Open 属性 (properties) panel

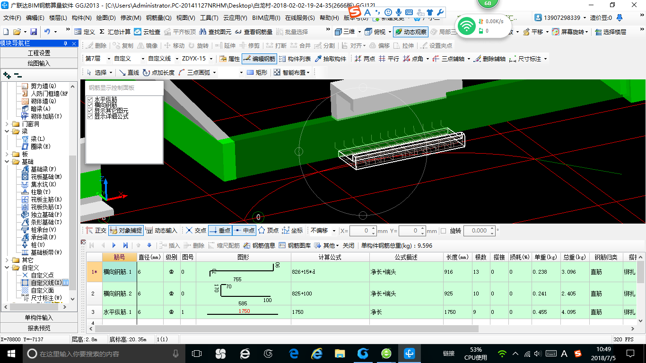pyautogui.click(x=230, y=59)
